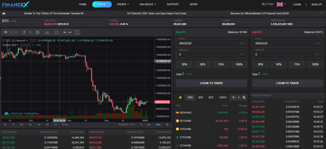Click the DTE coin icon
The height and width of the screenshot is (149, 326).
[178, 129]
